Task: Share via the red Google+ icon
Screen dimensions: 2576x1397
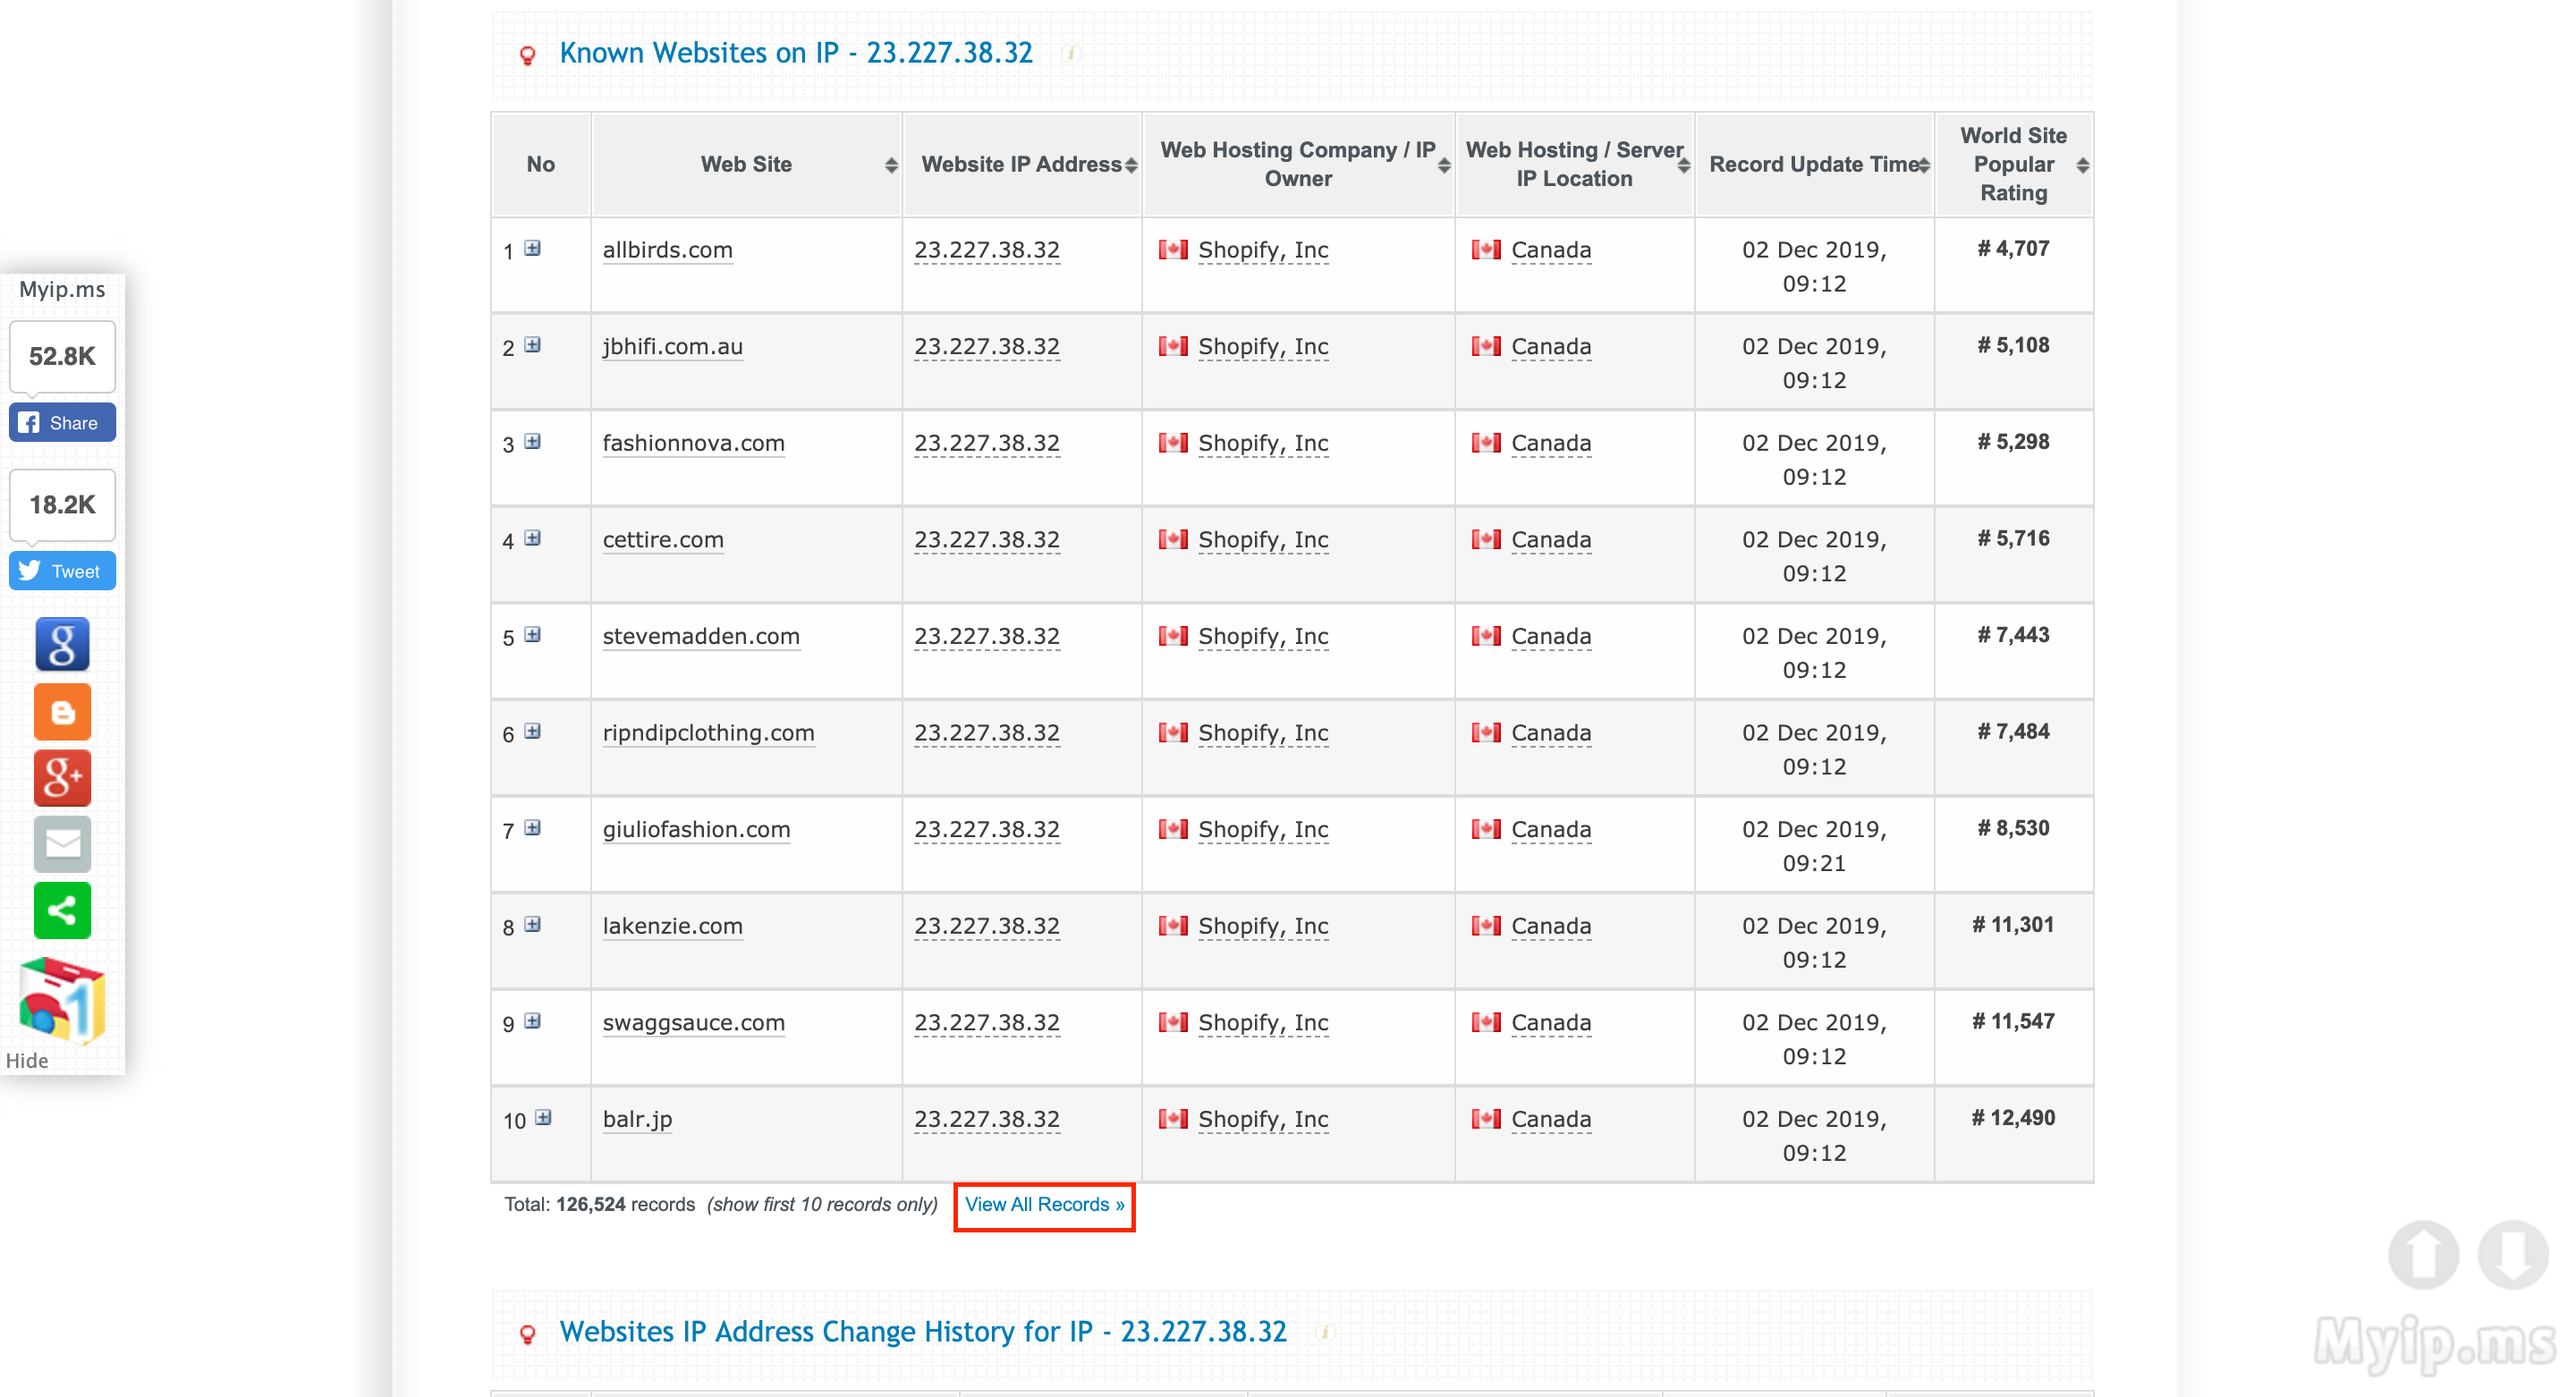Action: [62, 777]
